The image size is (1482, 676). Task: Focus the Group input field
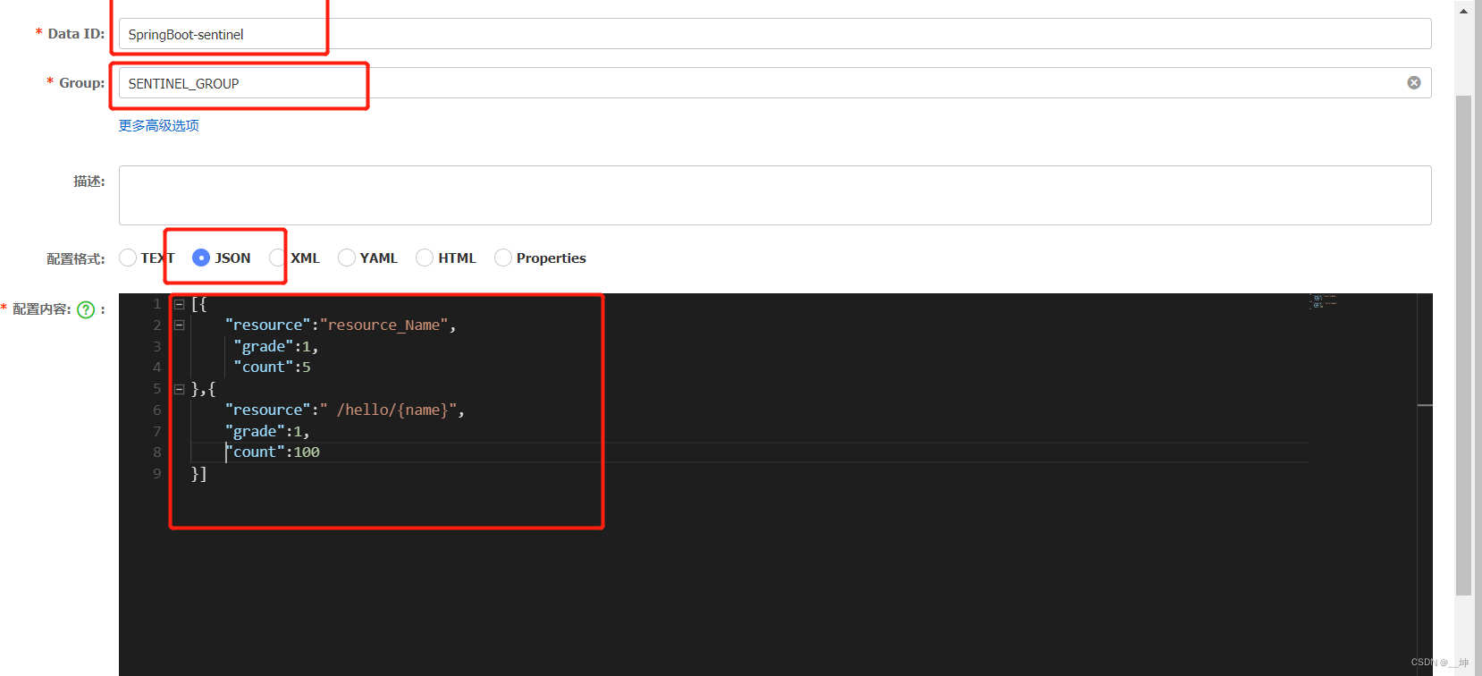click(x=775, y=83)
